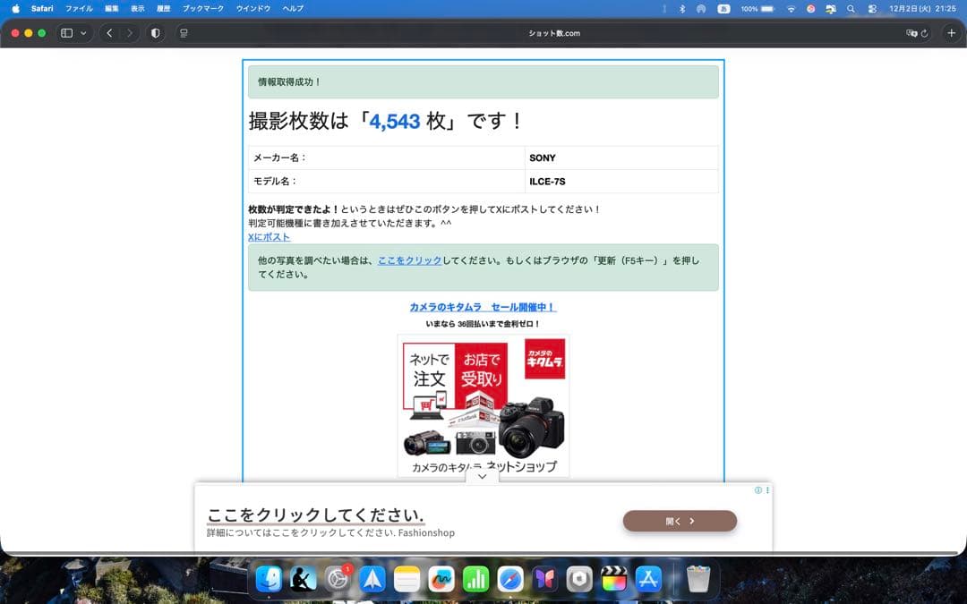The image size is (967, 604).
Task: Open Safari from the Dock
Action: click(509, 580)
